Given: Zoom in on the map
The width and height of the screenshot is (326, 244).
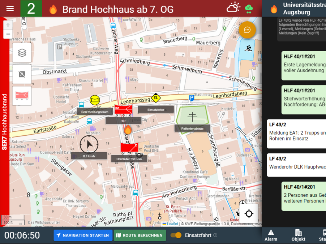Looking at the screenshot, I should pyautogui.click(x=8, y=25).
